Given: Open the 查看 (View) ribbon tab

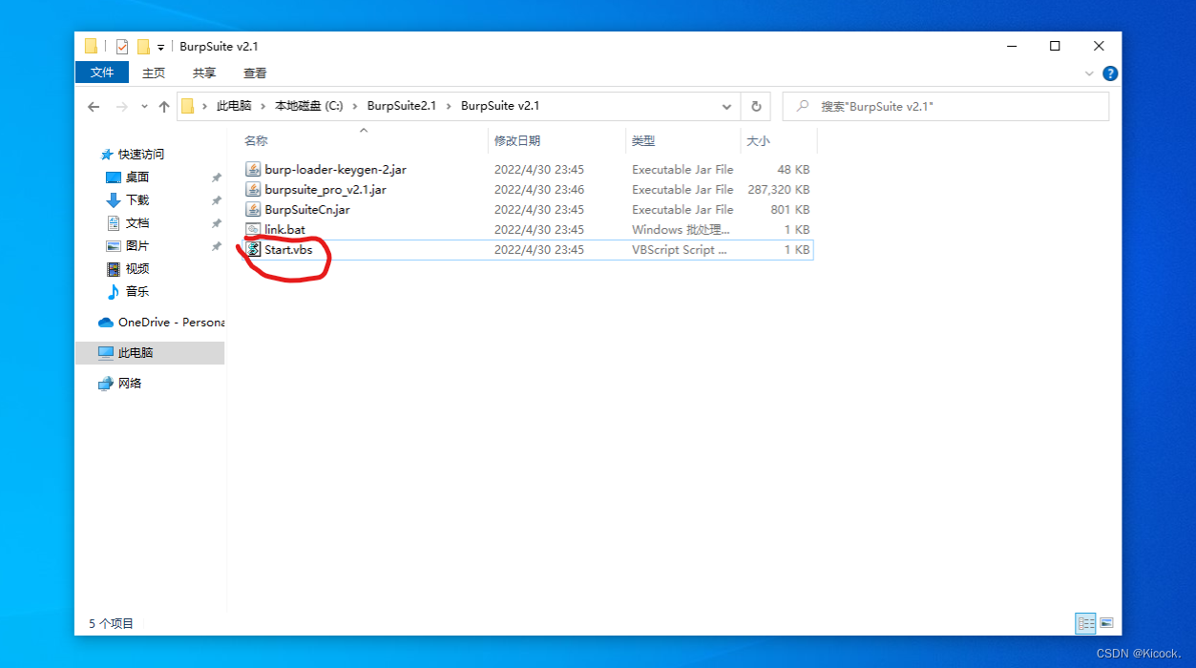Looking at the screenshot, I should (x=255, y=73).
